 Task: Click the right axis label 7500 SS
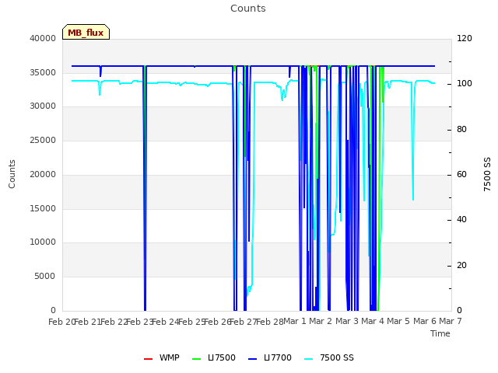click(487, 174)
